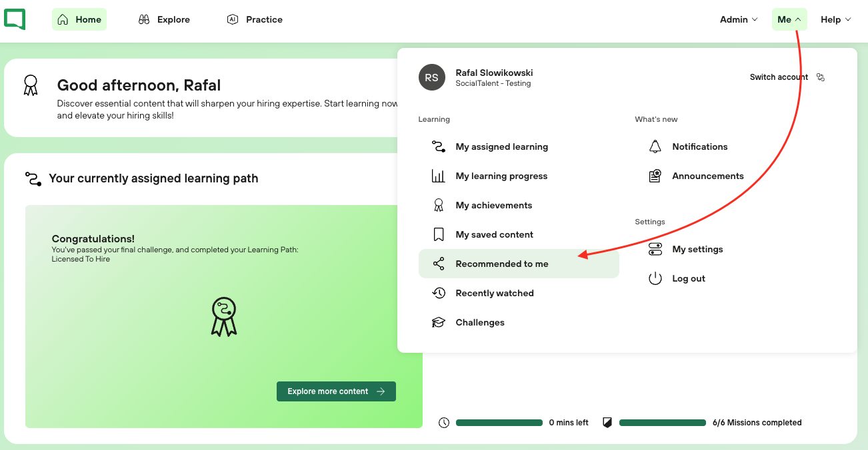The image size is (868, 450).
Task: Click the Switch account swap icon
Action: [x=821, y=77]
